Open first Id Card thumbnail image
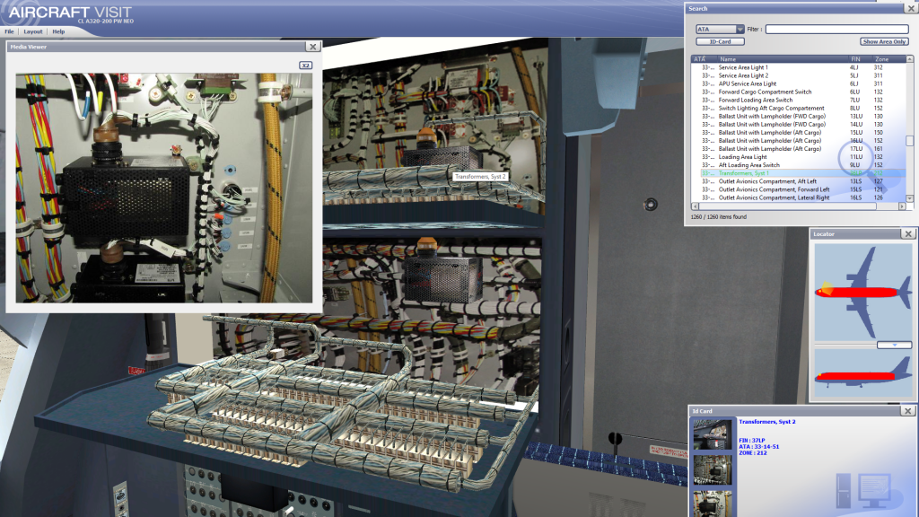 point(713,434)
